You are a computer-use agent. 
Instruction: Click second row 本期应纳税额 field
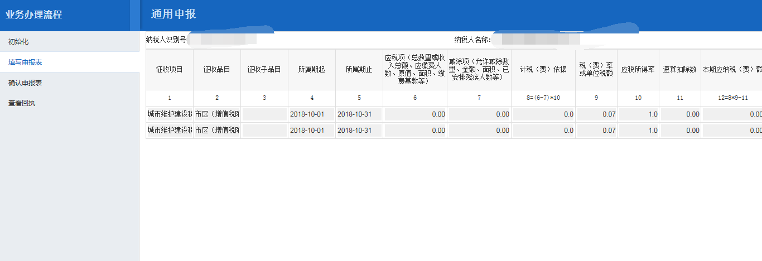click(732, 130)
